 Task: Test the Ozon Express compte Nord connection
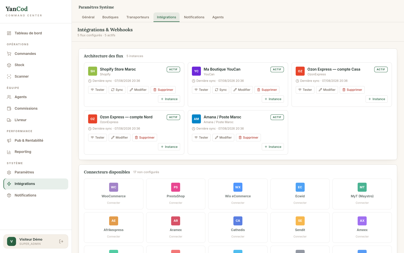97,138
